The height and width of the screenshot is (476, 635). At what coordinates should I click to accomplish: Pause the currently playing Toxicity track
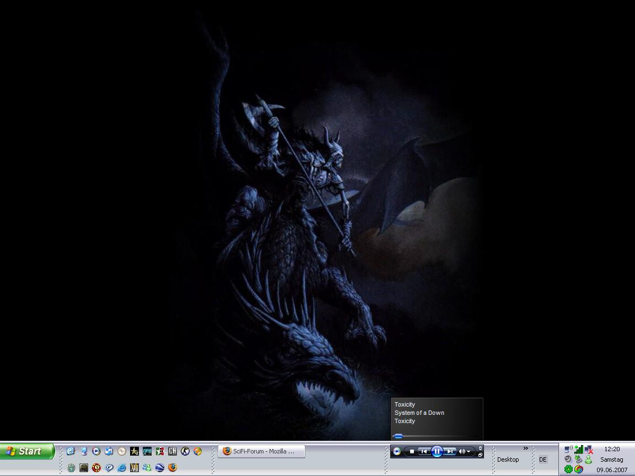point(437,451)
